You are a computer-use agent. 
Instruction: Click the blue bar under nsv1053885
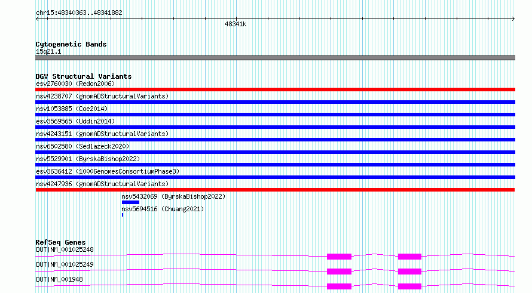click(275, 115)
